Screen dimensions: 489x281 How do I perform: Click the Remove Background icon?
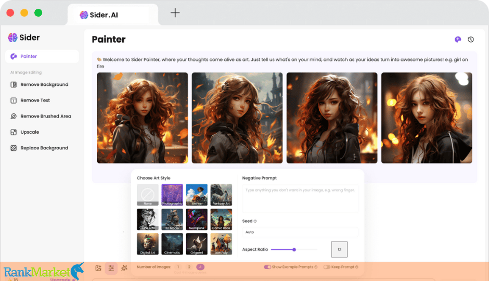[14, 84]
